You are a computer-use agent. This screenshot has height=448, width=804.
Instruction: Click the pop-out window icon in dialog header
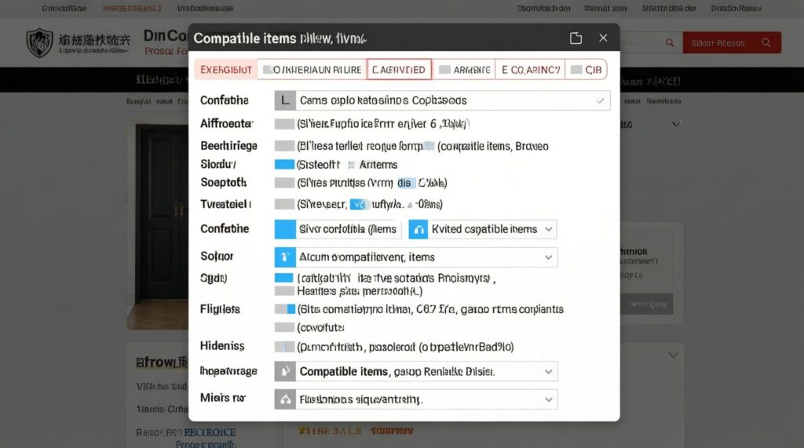click(576, 38)
